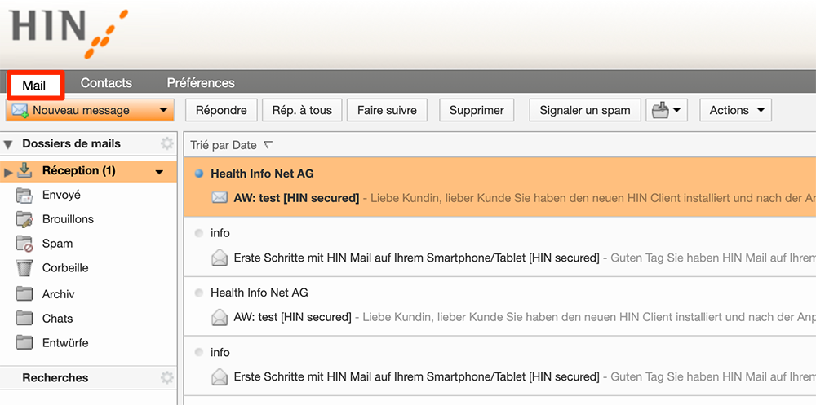The height and width of the screenshot is (405, 816).
Task: Open the Chats folder
Action: coord(57,318)
